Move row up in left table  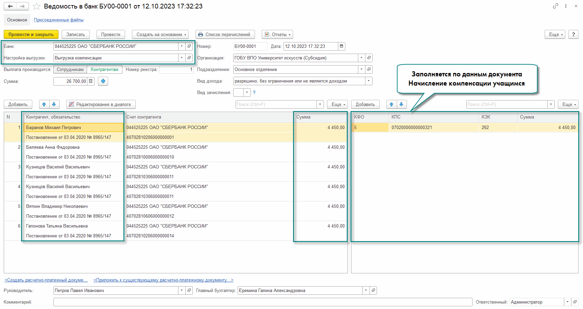[x=44, y=104]
